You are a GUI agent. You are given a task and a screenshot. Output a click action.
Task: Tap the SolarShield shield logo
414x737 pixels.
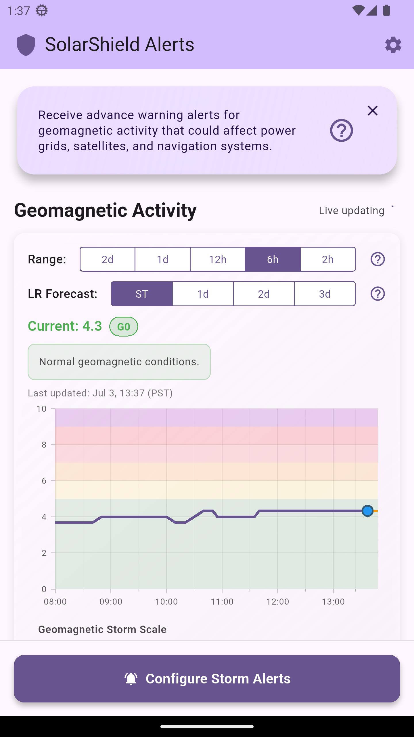(26, 45)
